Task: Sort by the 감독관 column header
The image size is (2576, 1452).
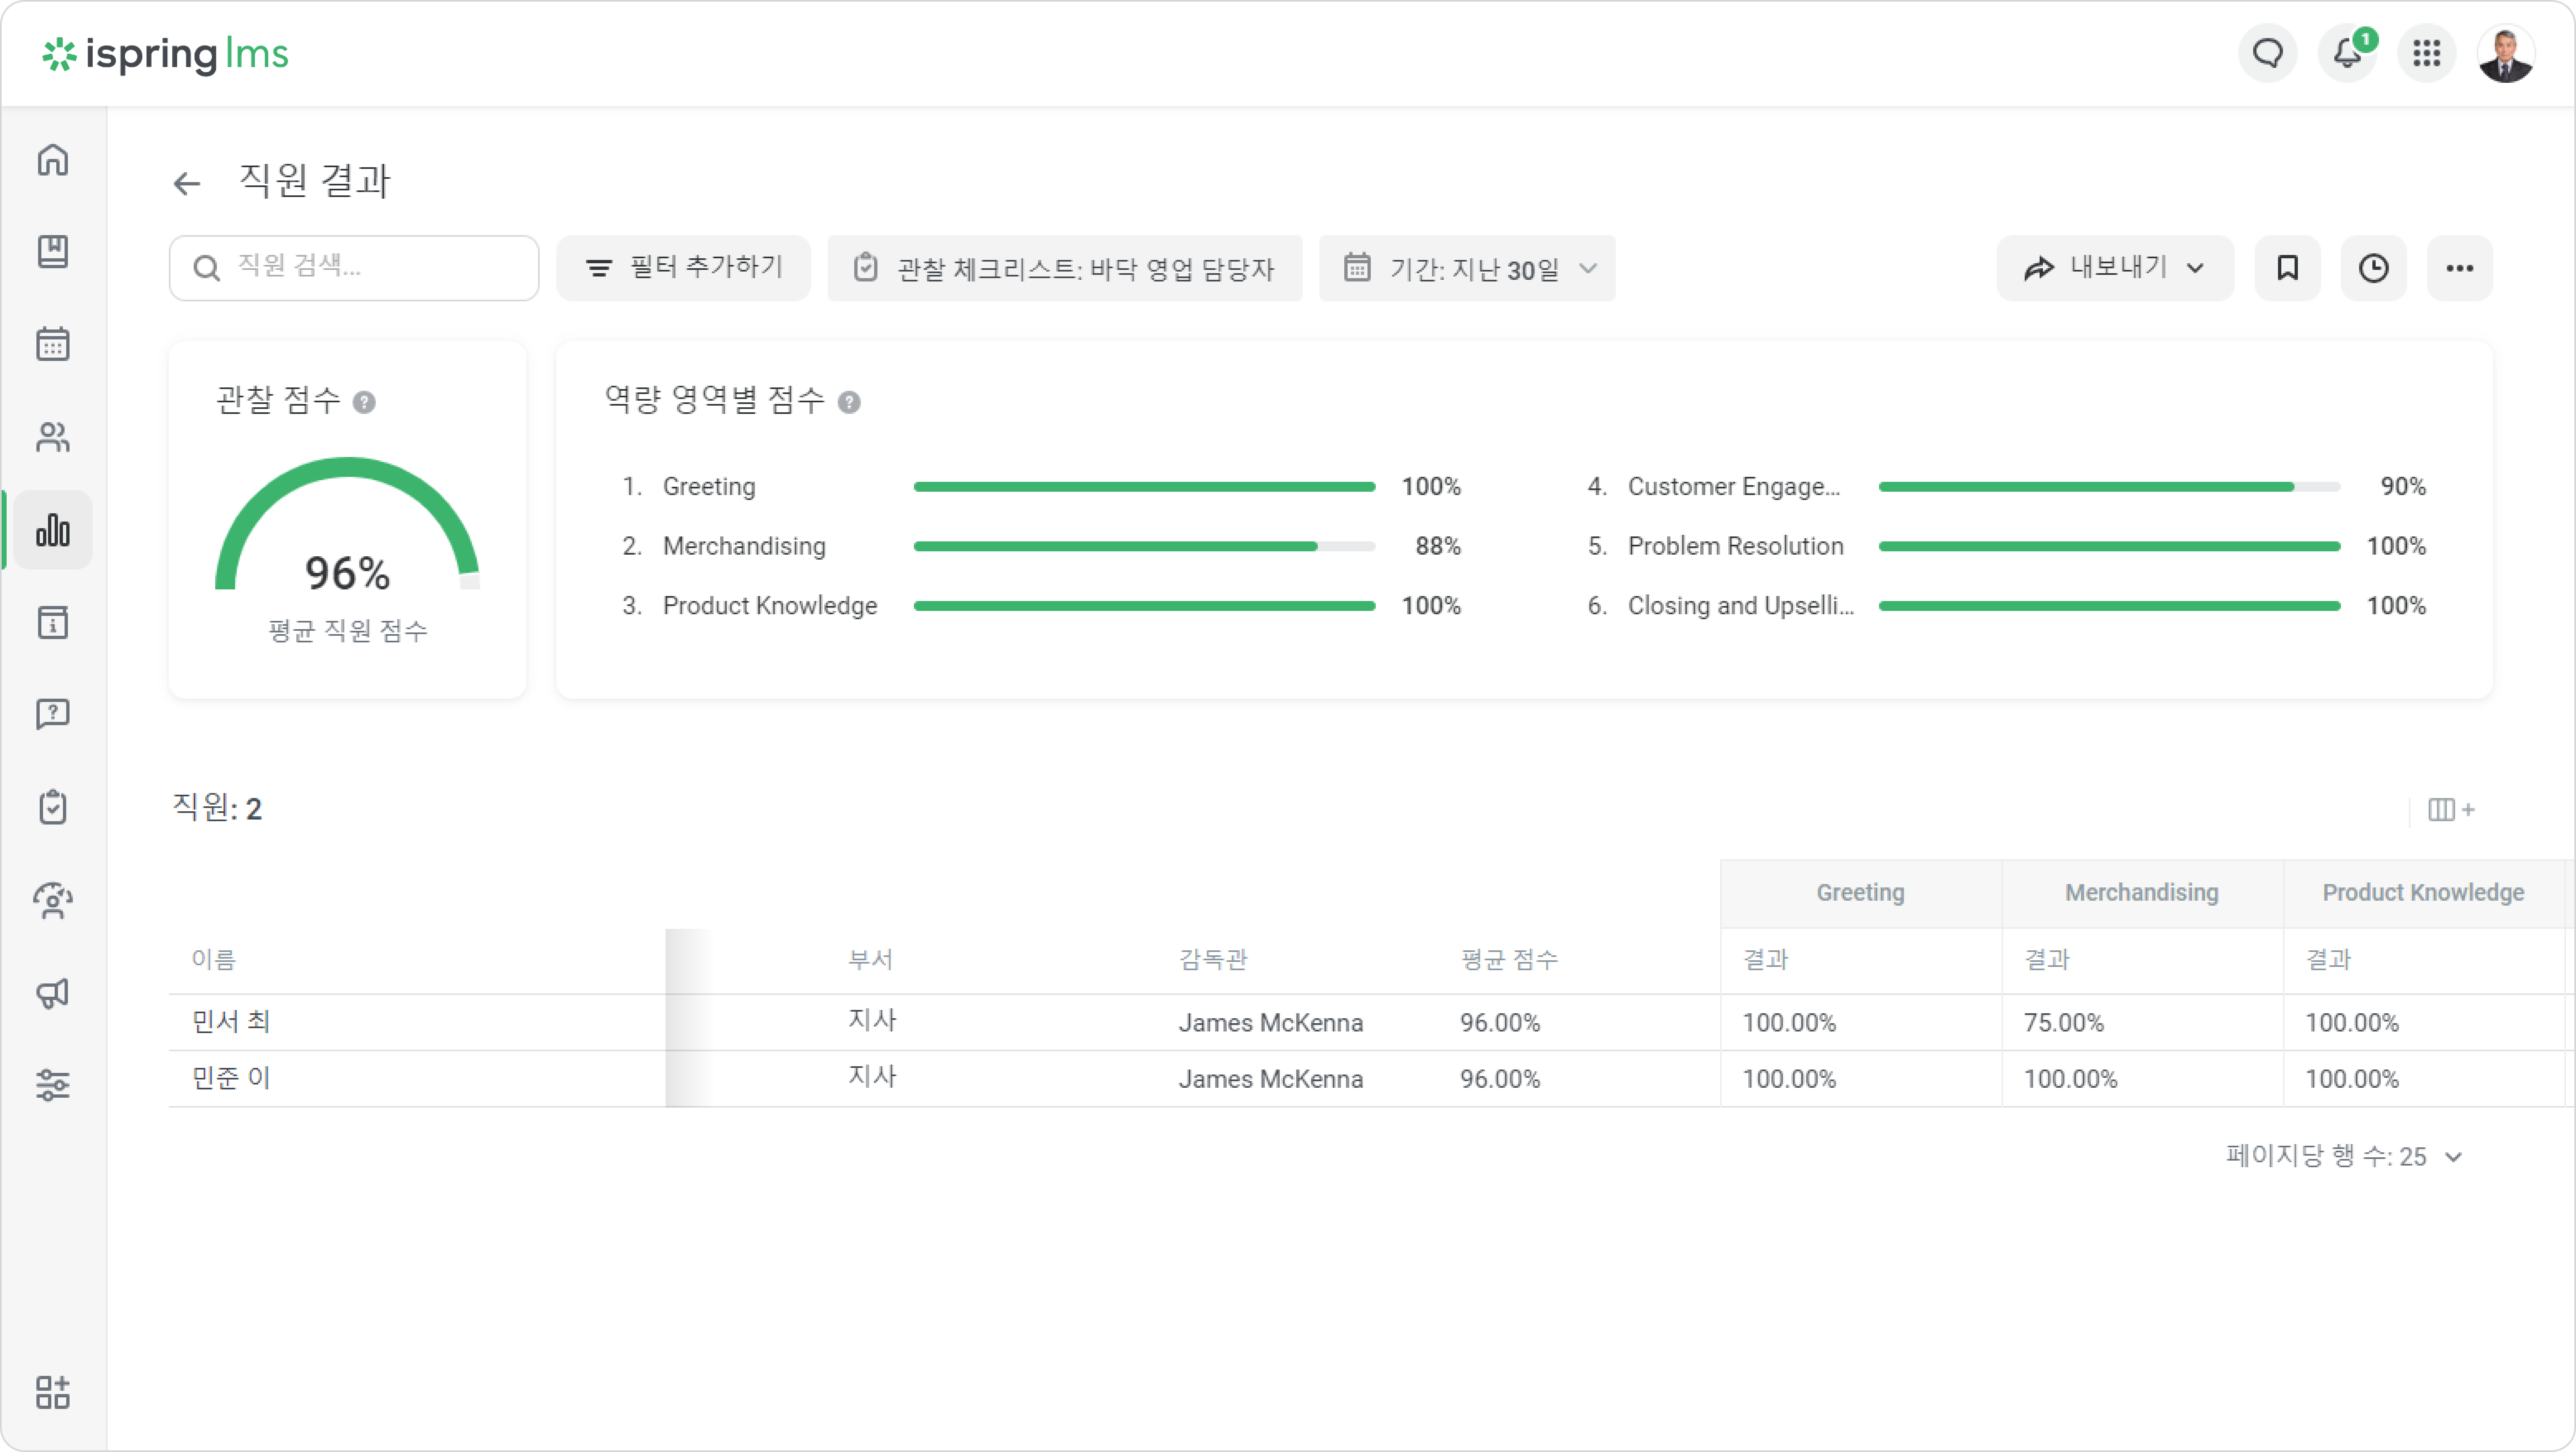Action: coord(1213,960)
